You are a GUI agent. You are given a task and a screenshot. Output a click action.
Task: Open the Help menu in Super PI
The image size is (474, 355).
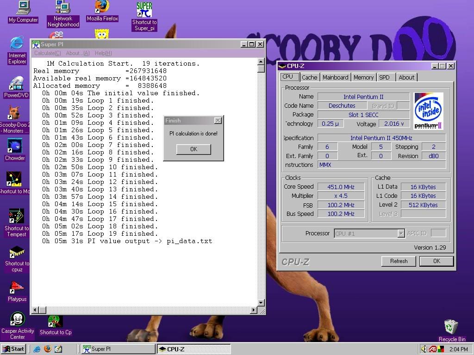click(x=103, y=53)
